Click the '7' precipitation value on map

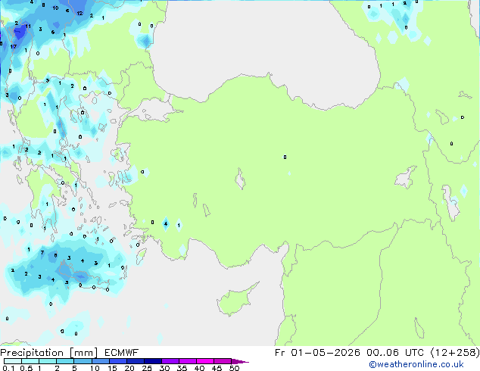coord(42,253)
